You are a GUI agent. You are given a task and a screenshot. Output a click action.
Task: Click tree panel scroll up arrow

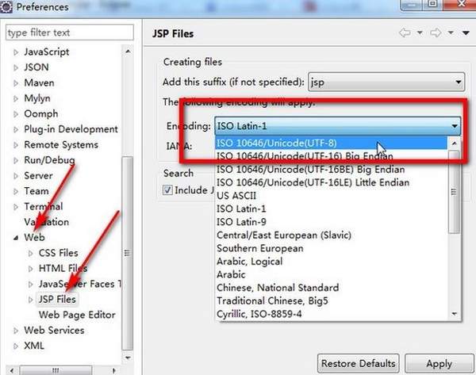pos(128,52)
